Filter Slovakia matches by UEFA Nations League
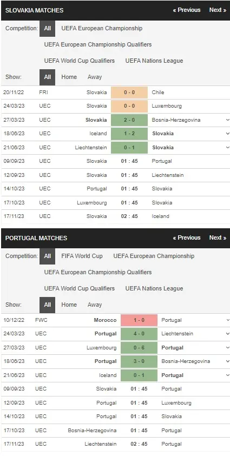Screen dimensions: 230x456 coord(154,61)
